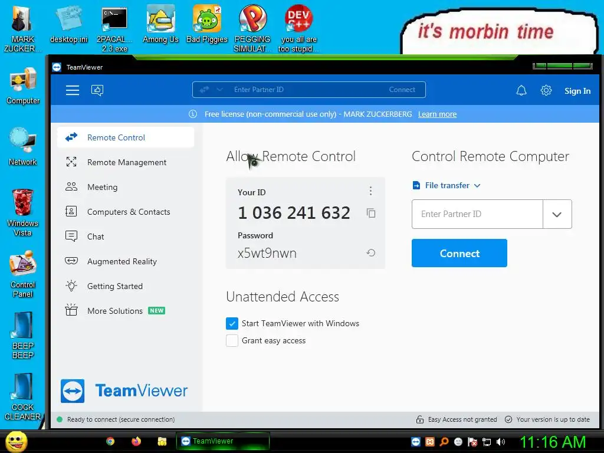The image size is (604, 453).
Task: Click Ready to connect status text
Action: click(x=120, y=419)
